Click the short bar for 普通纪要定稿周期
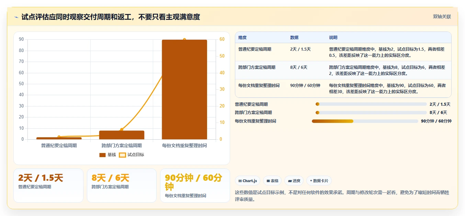This screenshot has width=465, height=216. [x=59, y=138]
